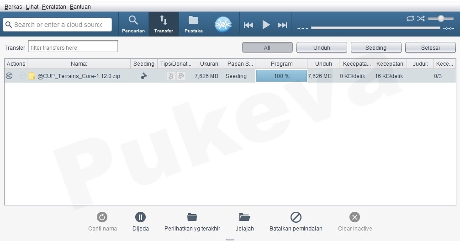Open Bantuan menu
Screen dimensions: 460x241
[x=80, y=6]
